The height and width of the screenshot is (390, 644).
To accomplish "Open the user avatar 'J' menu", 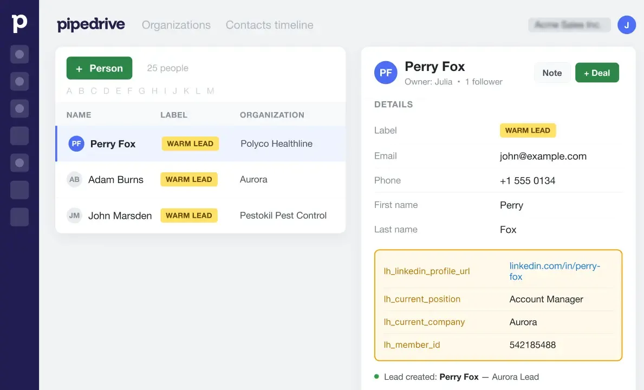I will pos(626,25).
